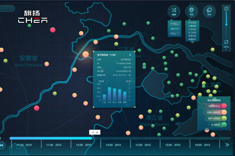Choose 福建地区 from region list
The image size is (235, 156).
tap(192, 39)
